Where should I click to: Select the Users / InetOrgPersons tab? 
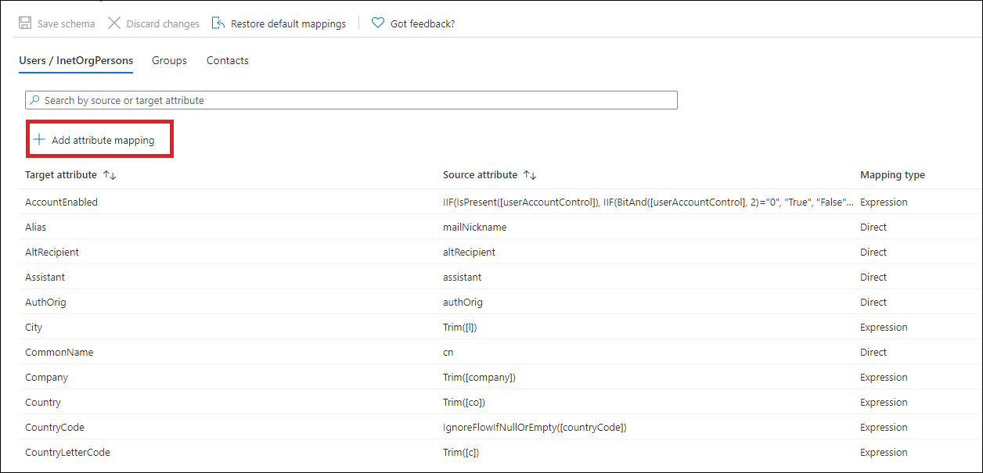tap(75, 60)
